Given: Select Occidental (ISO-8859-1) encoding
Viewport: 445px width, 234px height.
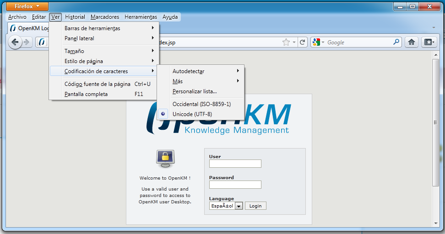Looking at the screenshot, I should pyautogui.click(x=201, y=104).
